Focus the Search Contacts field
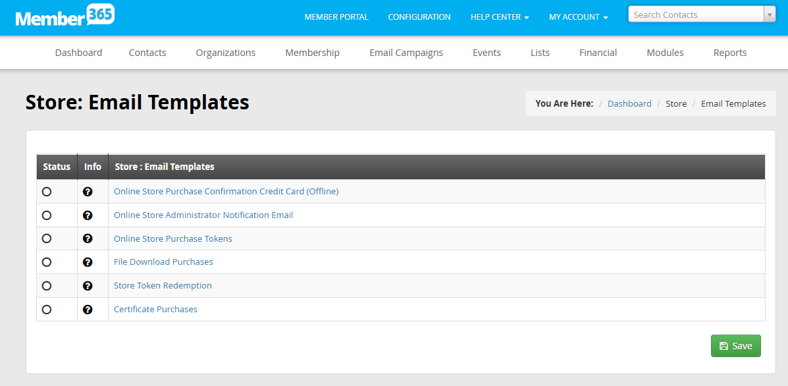 click(x=696, y=14)
